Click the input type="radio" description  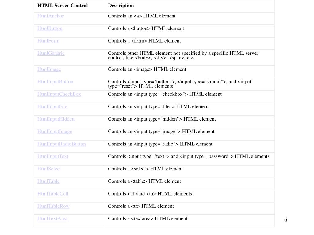tap(160, 144)
